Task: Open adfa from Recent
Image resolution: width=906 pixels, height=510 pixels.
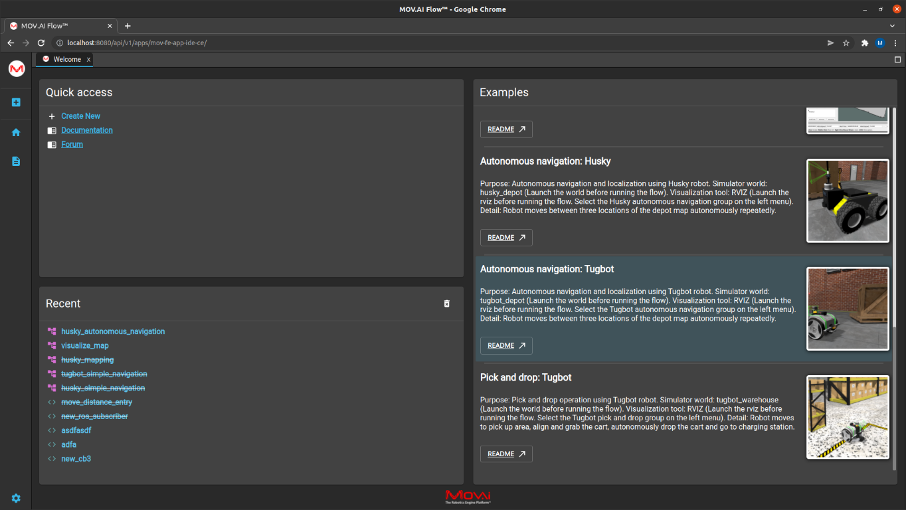Action: [x=68, y=445]
